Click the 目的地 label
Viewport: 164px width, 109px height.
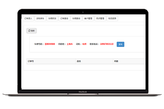point(62,44)
